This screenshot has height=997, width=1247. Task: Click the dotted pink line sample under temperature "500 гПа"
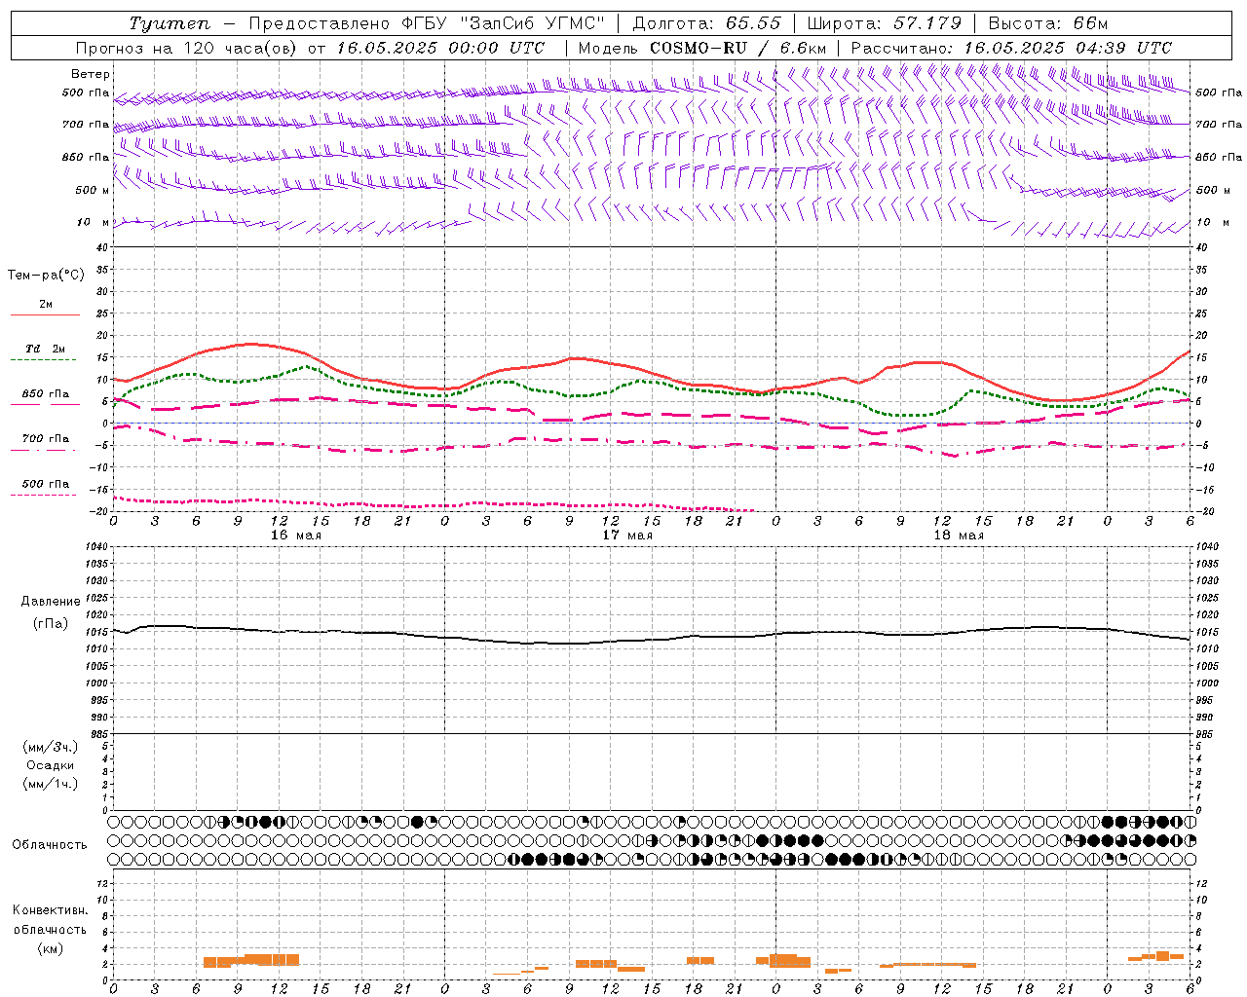43,496
